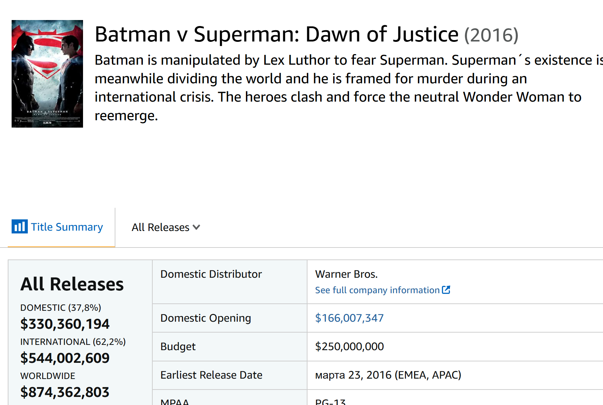Click the All Releases chevron arrow
603x405 pixels.
point(196,227)
